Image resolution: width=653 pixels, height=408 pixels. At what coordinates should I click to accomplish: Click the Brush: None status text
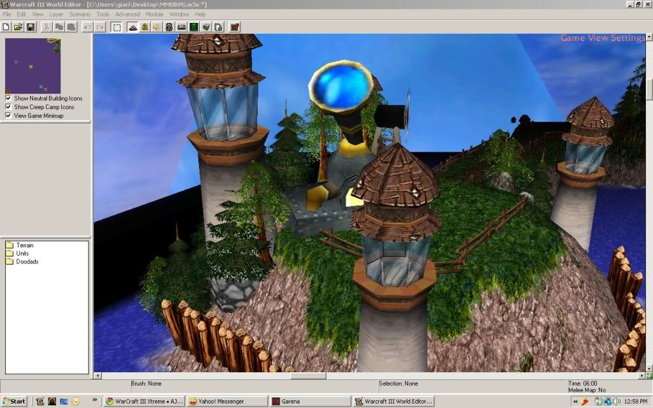[x=146, y=384]
